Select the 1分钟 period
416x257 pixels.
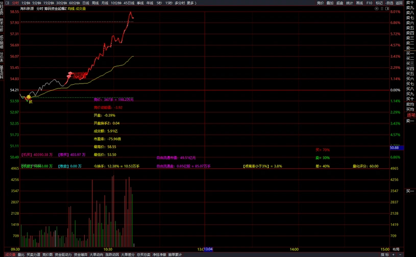point(26,3)
